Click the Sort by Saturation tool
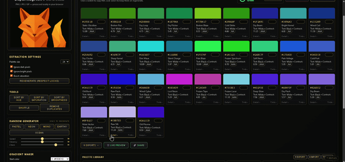The image size is (345, 162). coord(39,99)
